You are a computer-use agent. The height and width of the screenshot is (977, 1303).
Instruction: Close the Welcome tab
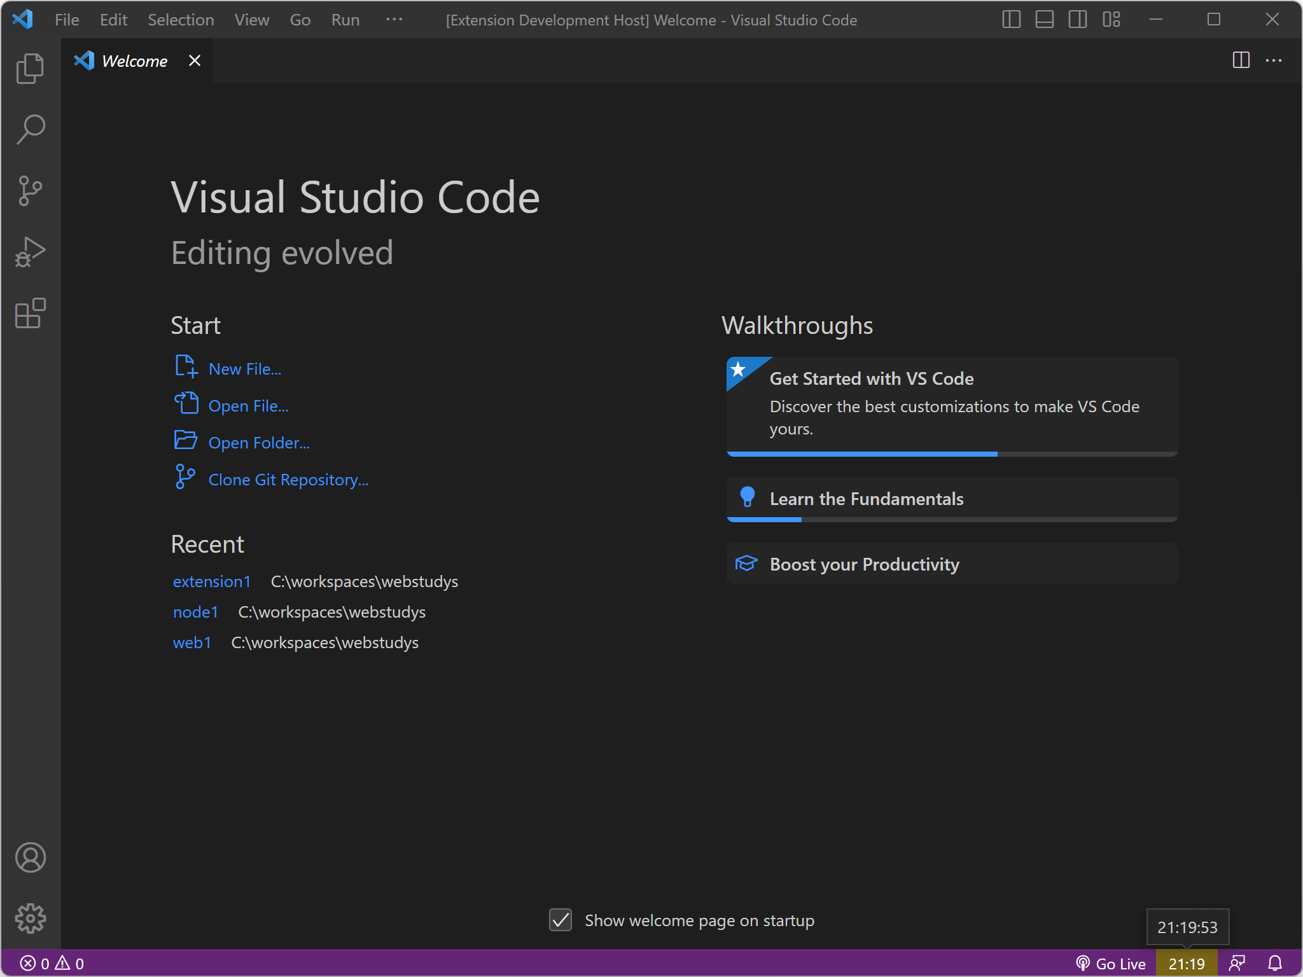click(195, 60)
